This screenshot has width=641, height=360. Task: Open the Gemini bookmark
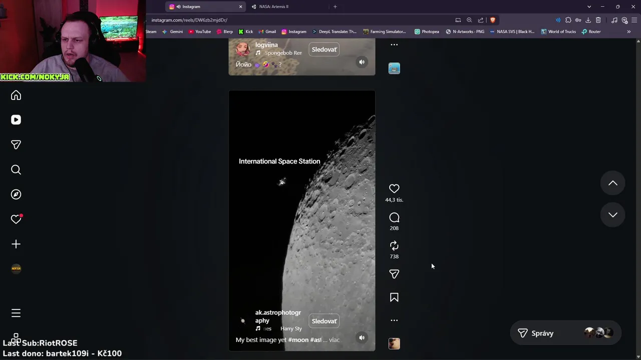(x=172, y=31)
